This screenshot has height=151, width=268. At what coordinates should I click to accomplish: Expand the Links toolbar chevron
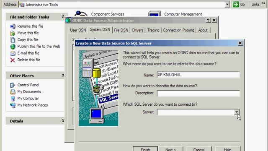(x=263, y=3)
